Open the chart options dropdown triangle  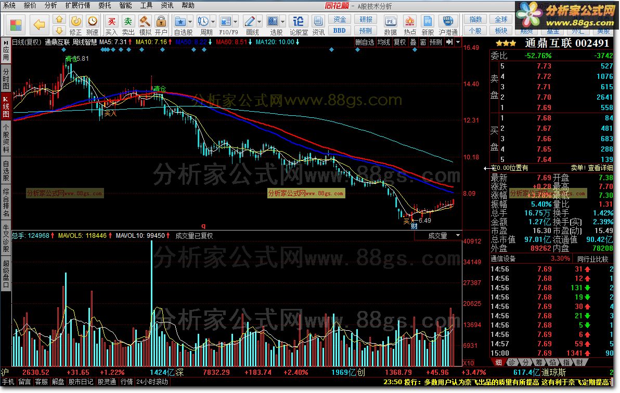458,42
